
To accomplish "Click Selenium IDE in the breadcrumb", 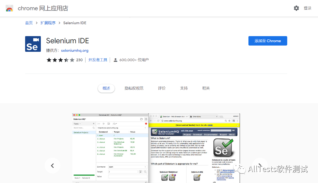I will coord(75,23).
